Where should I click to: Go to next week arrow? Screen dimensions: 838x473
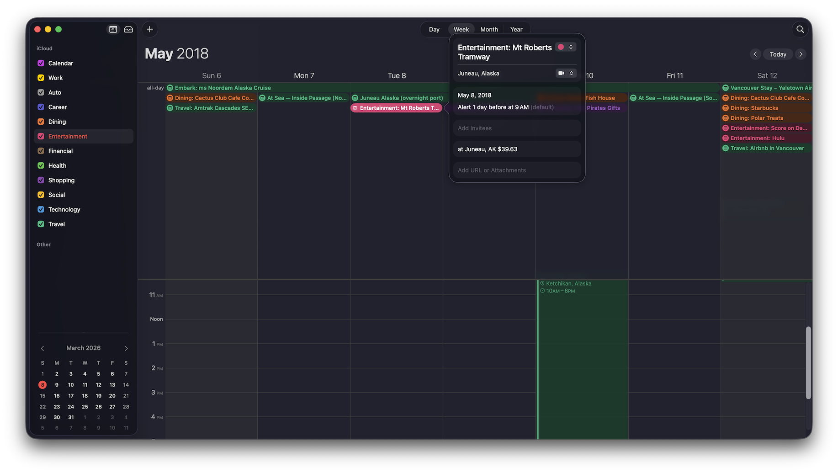pyautogui.click(x=801, y=54)
